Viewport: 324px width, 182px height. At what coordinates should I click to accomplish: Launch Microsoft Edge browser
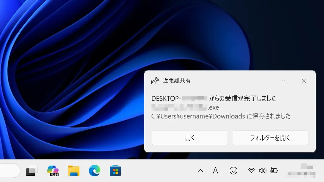[94, 171]
